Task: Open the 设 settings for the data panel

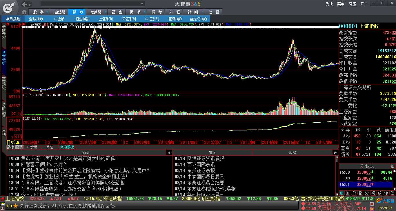Action: point(335,152)
